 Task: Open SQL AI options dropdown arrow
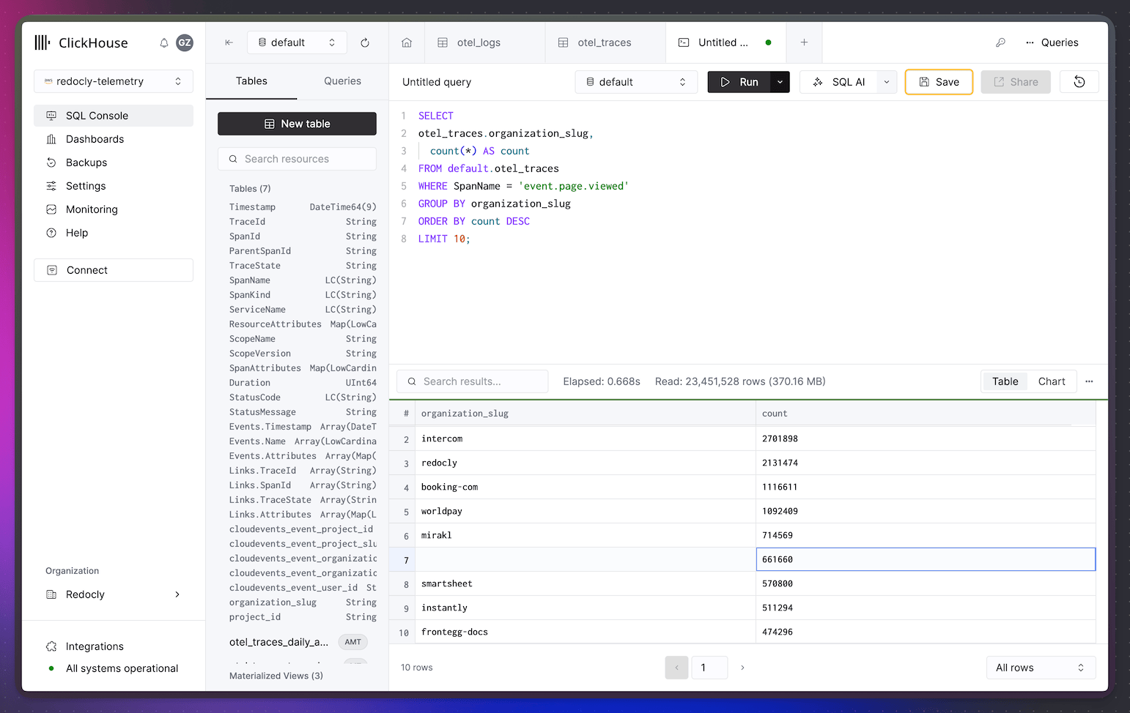coord(887,82)
